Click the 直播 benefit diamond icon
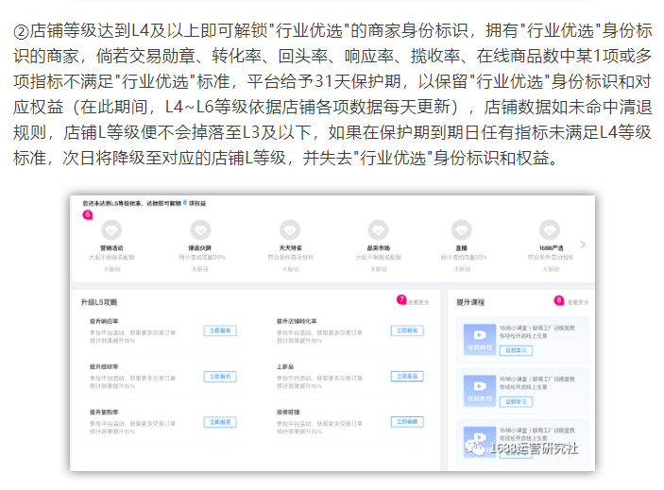 coord(462,229)
